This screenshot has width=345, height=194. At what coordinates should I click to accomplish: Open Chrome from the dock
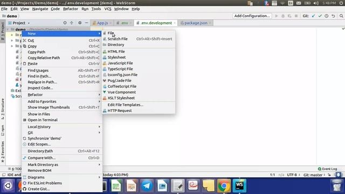click(224, 186)
